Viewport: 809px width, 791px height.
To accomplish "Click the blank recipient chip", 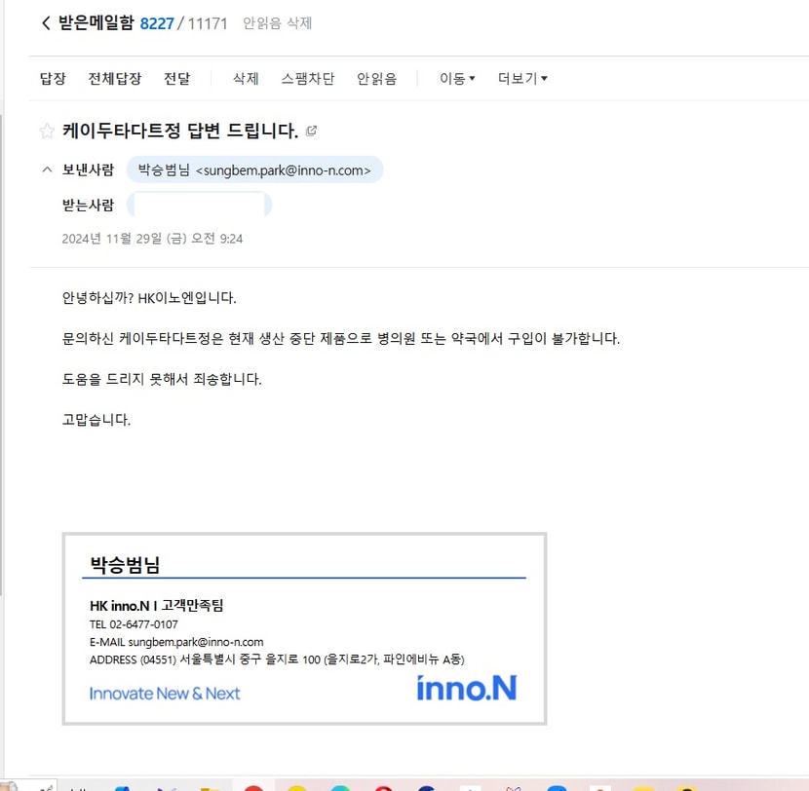I will 199,205.
